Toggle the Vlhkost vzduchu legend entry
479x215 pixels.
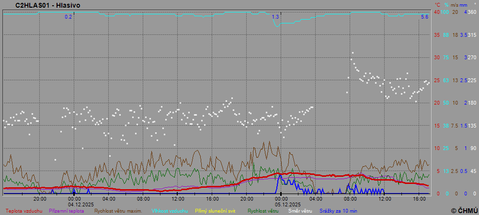[170, 211]
